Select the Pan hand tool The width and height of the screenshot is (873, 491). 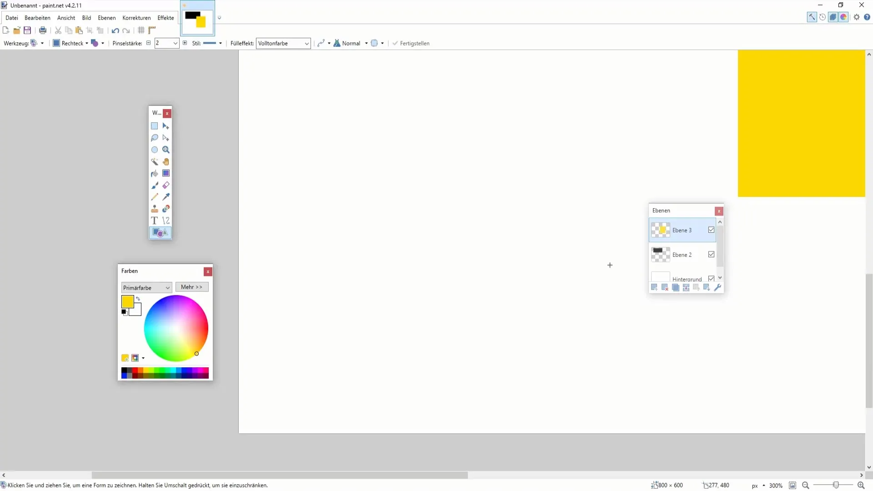pos(166,161)
